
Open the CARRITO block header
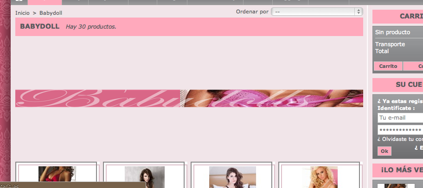[397, 16]
